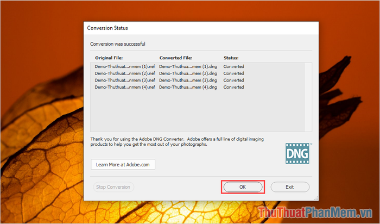Click converted file Demo-Thuthua...mem (2).dng
This screenshot has height=224, width=380.
pos(188,73)
